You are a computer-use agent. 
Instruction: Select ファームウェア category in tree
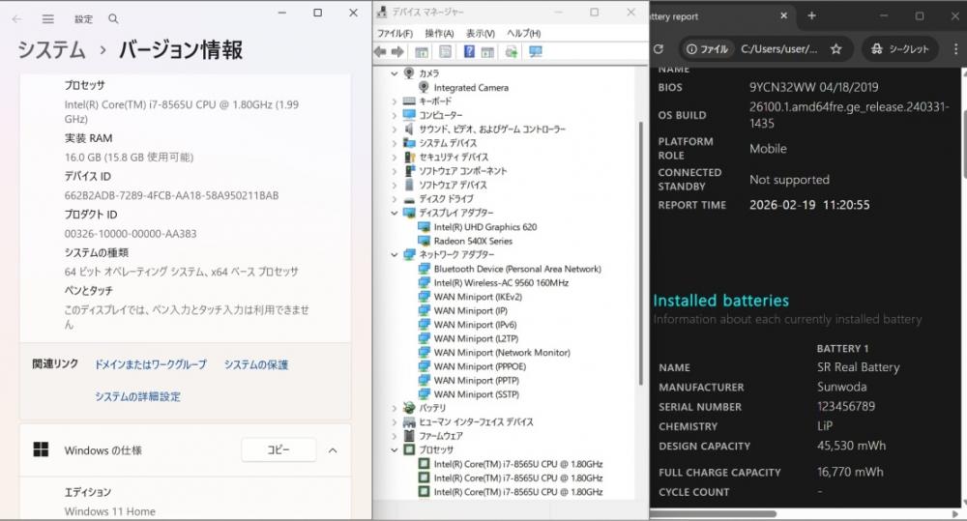pyautogui.click(x=440, y=436)
